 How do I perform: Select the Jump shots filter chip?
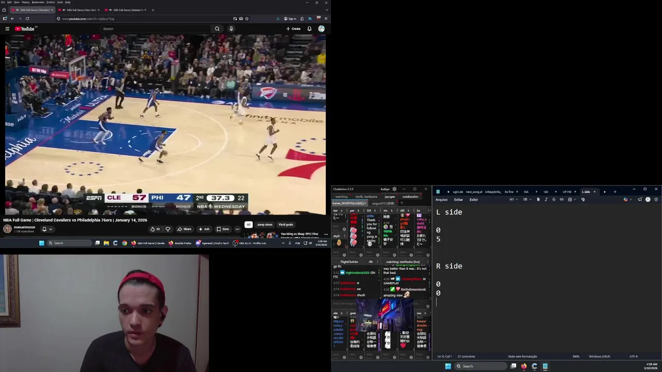pyautogui.click(x=264, y=225)
